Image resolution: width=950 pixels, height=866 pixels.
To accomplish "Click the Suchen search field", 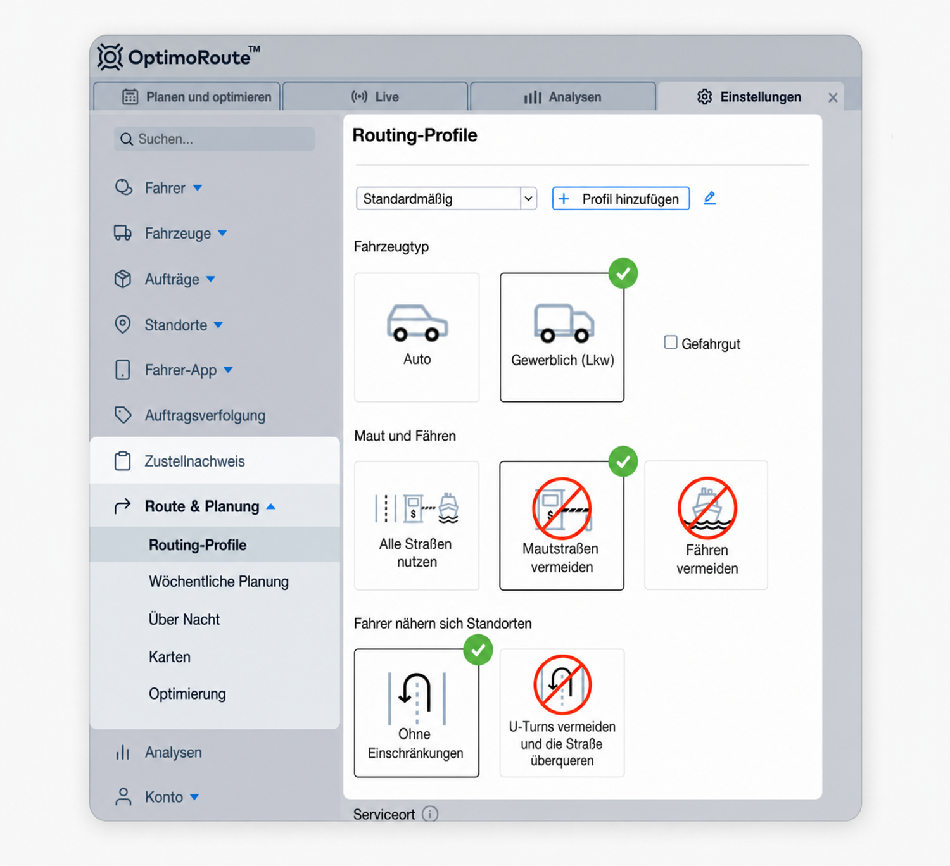I will 214,139.
